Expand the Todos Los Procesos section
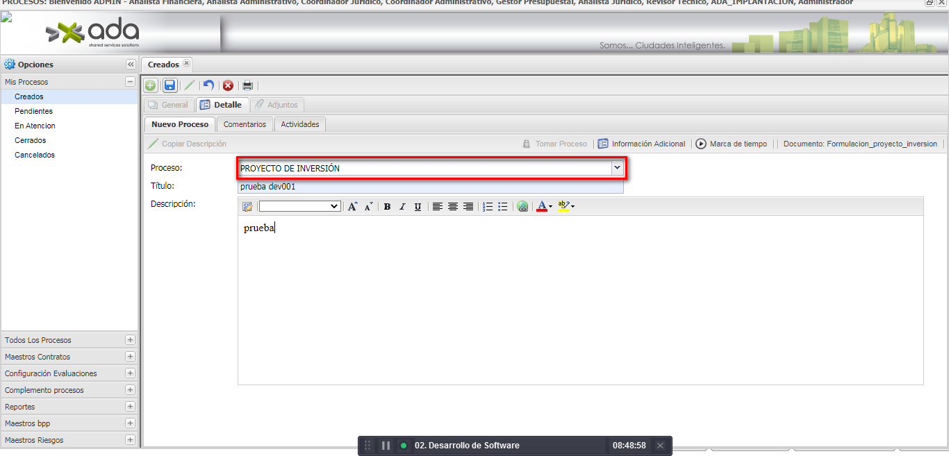 130,340
